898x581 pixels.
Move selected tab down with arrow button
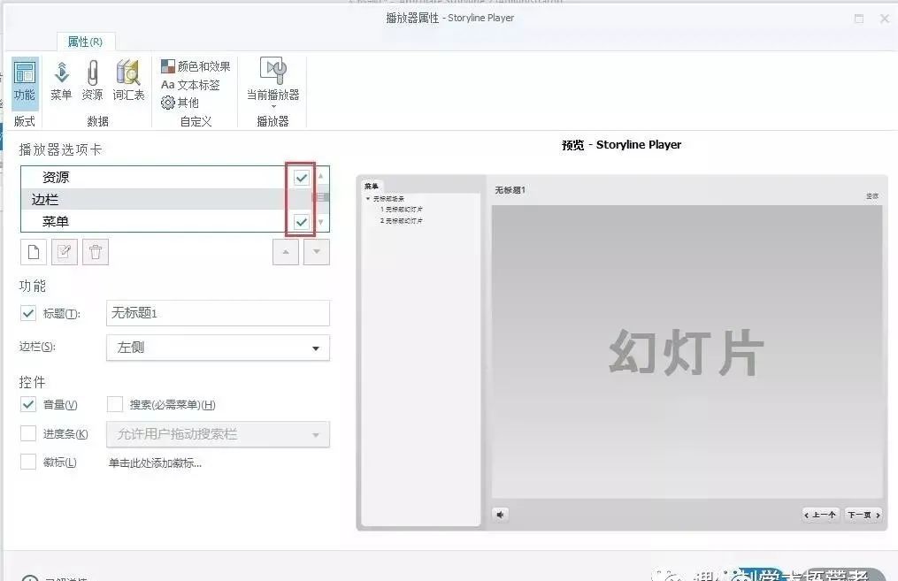pyautogui.click(x=317, y=252)
